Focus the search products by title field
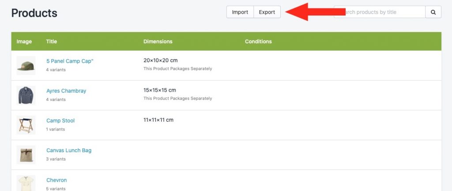This screenshot has height=191, width=452. tap(380, 12)
